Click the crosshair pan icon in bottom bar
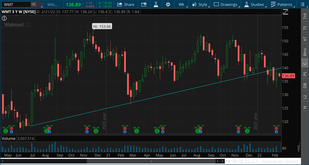The image size is (309, 165). coord(235,161)
